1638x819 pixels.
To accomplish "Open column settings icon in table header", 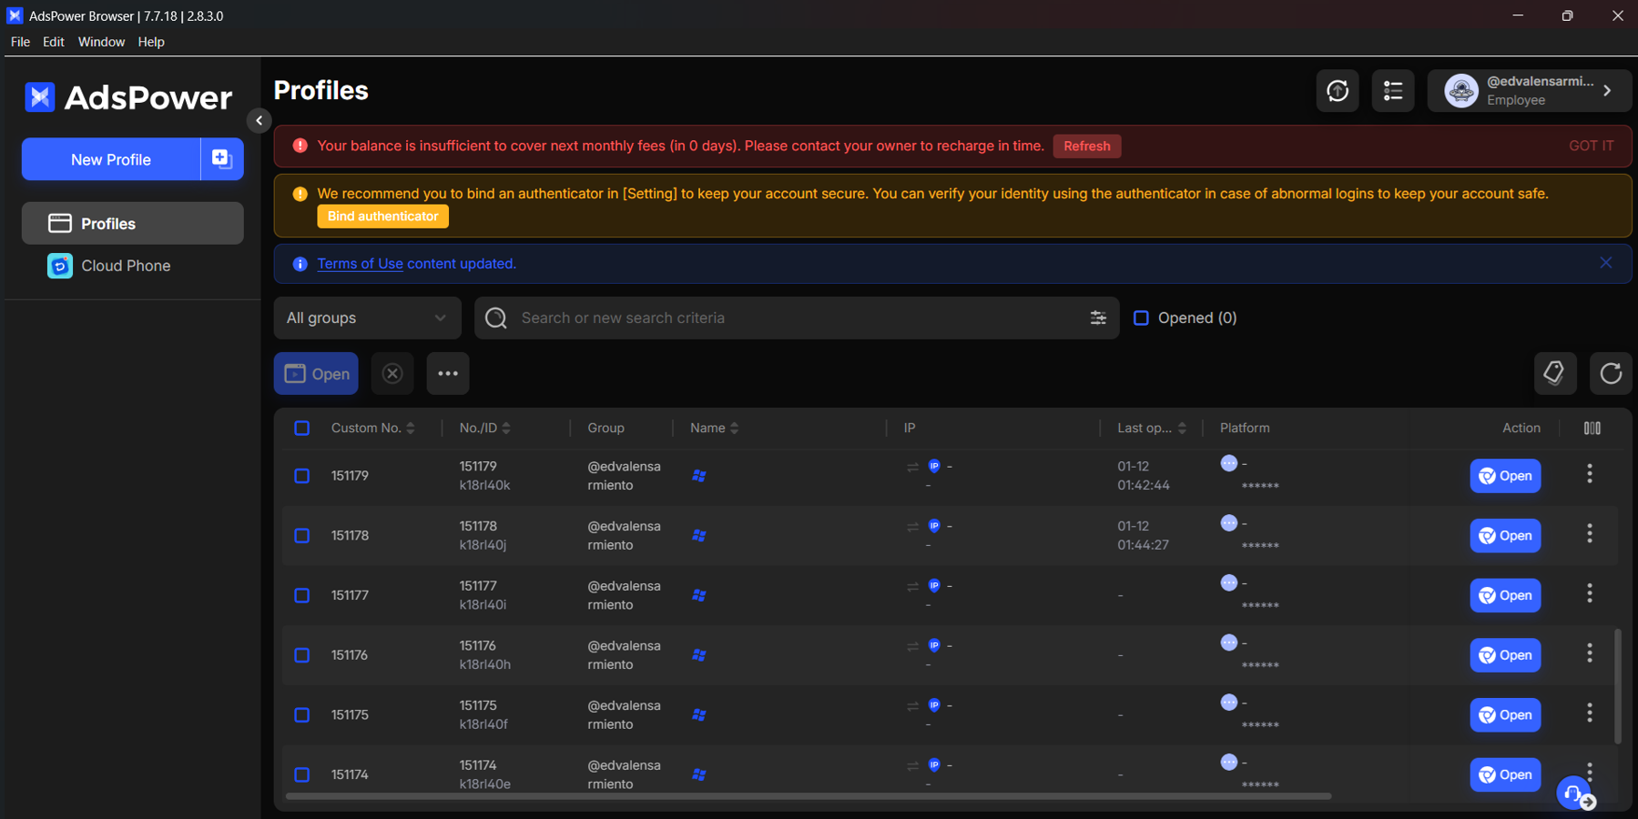I will tap(1592, 428).
